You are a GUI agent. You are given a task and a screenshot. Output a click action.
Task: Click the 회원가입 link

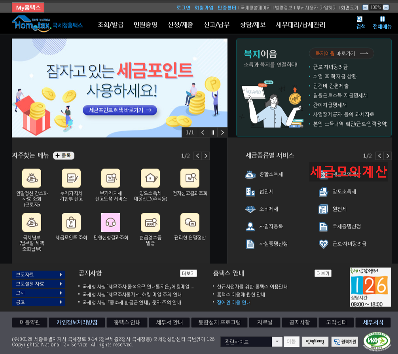204,8
